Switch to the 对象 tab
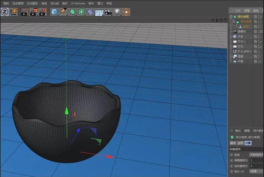This screenshot has width=264, height=177. click(x=248, y=143)
